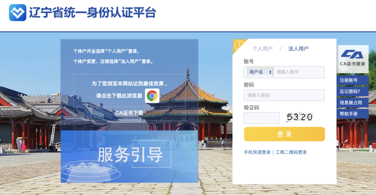Image resolution: width=376 pixels, height=195 pixels.
Task: Open the 用户名 account type dropdown
Action: 260,72
